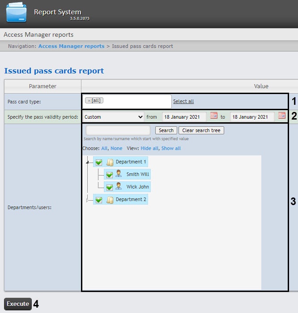This screenshot has width=298, height=313.
Task: Click Show all view link
Action: (x=171, y=148)
